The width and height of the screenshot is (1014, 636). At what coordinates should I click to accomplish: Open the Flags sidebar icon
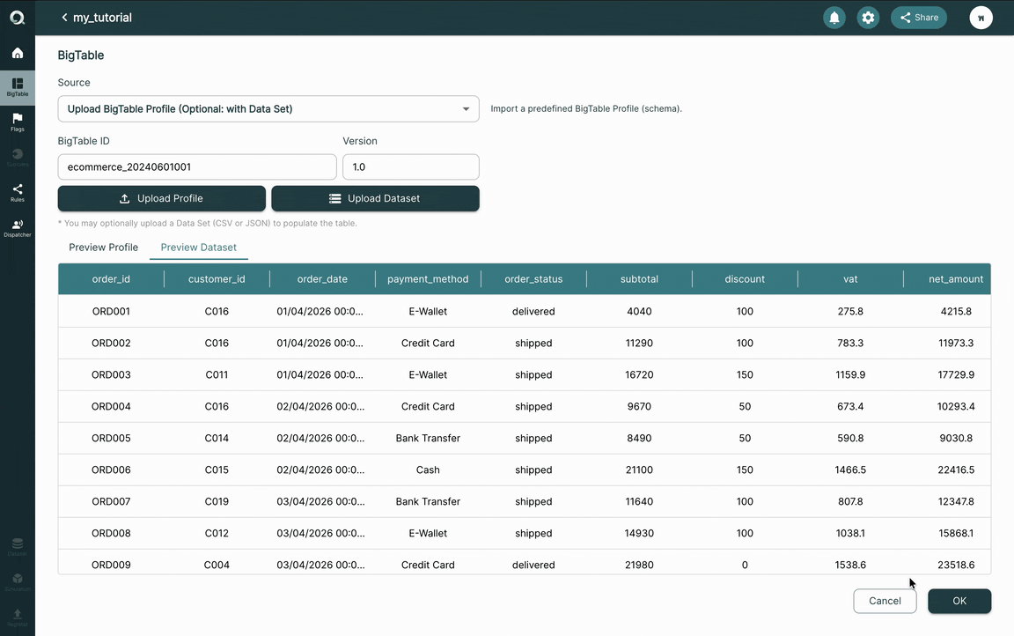(x=18, y=122)
